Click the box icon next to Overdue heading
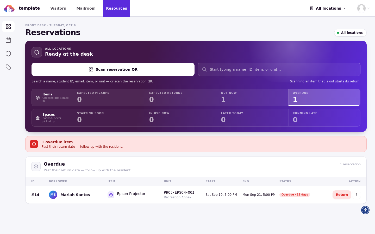The height and width of the screenshot is (234, 375). click(x=36, y=166)
